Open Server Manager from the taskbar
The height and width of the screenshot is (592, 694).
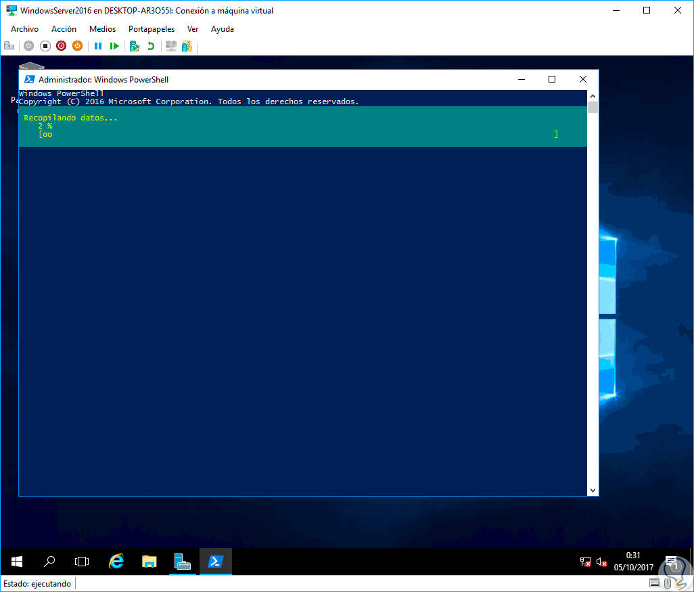182,562
